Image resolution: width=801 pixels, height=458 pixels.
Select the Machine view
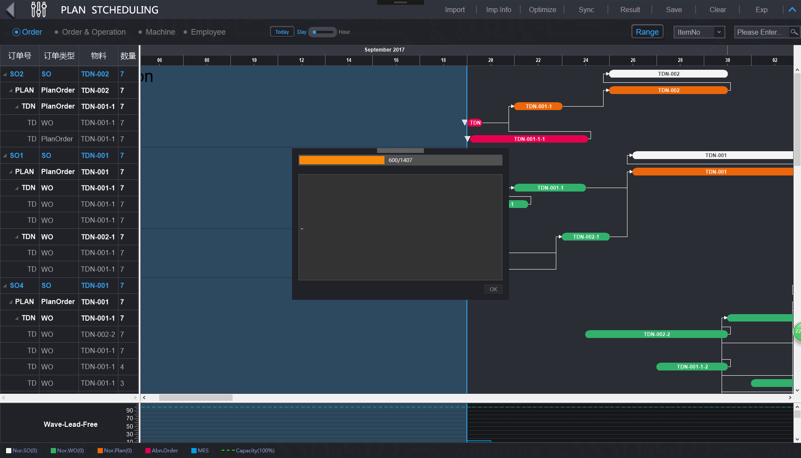(157, 32)
